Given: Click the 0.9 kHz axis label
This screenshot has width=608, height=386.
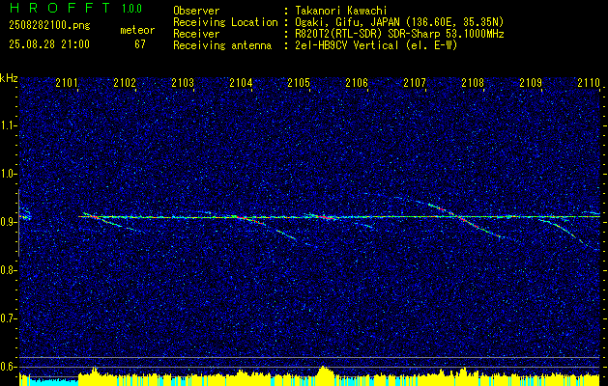Looking at the screenshot, I should tap(9, 222).
